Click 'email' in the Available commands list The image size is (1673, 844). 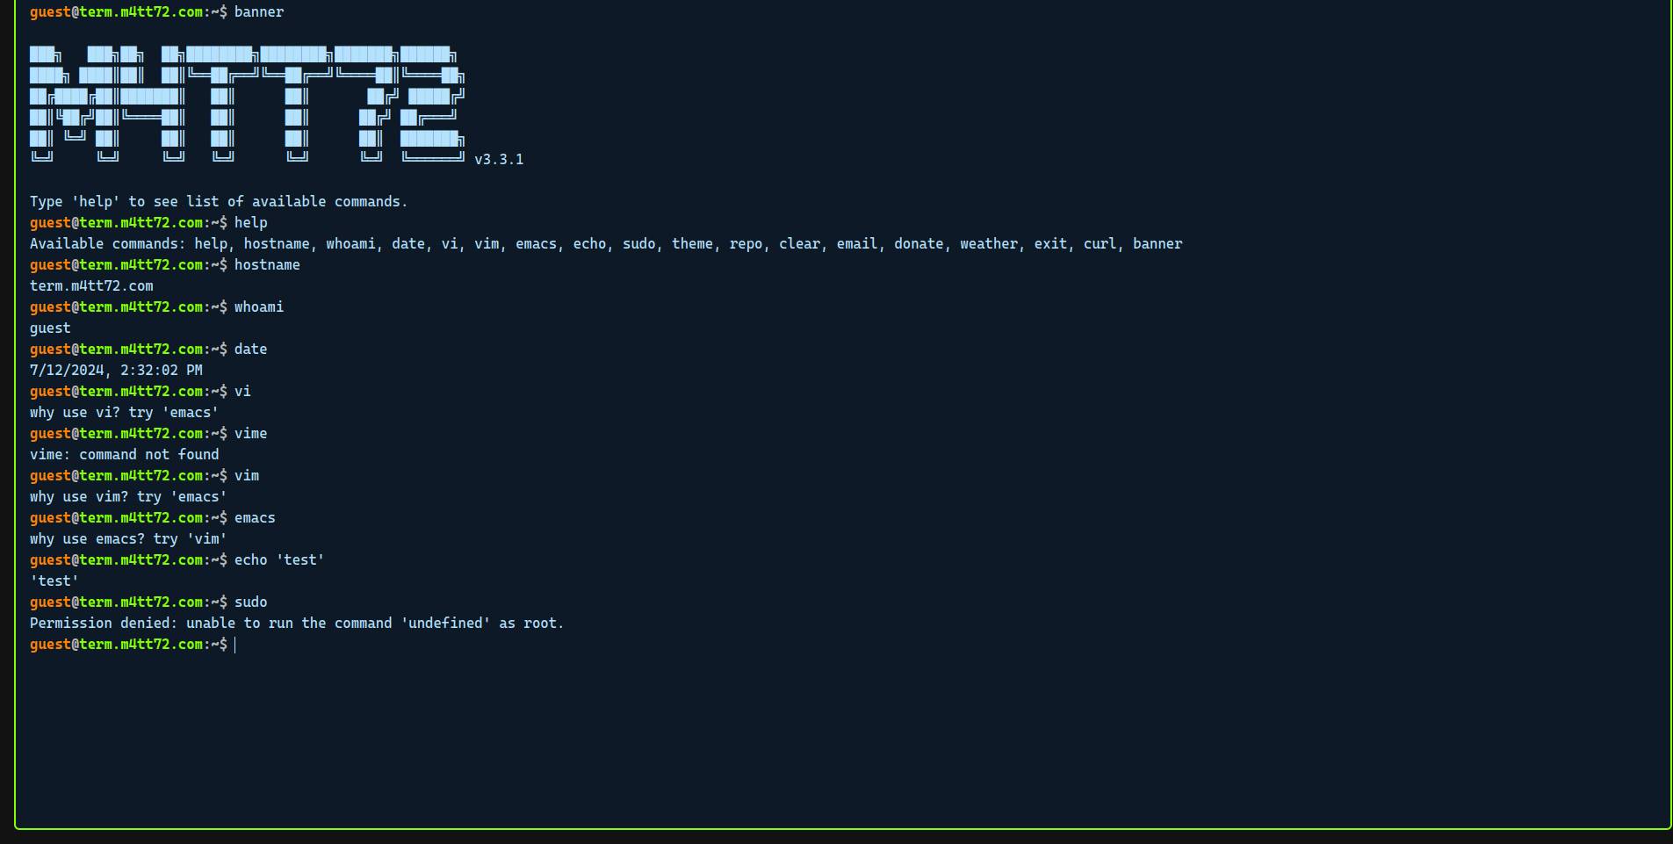[857, 244]
